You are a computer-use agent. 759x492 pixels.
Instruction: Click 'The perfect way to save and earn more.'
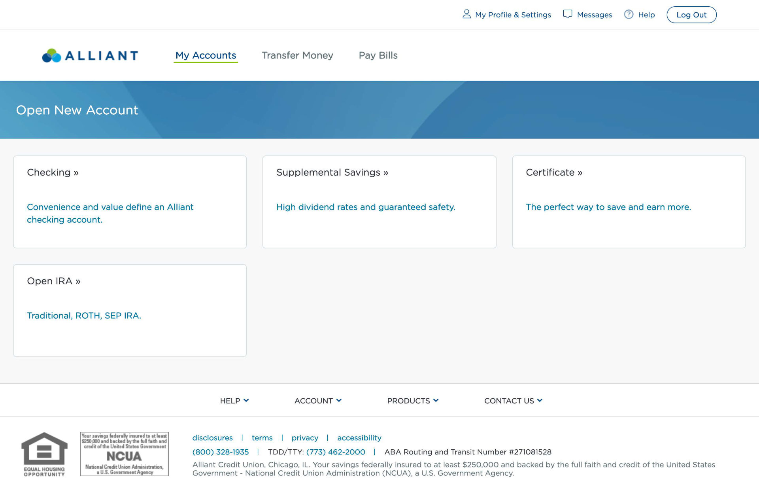point(608,207)
